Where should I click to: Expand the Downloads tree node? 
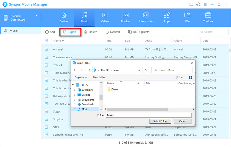[75, 104]
